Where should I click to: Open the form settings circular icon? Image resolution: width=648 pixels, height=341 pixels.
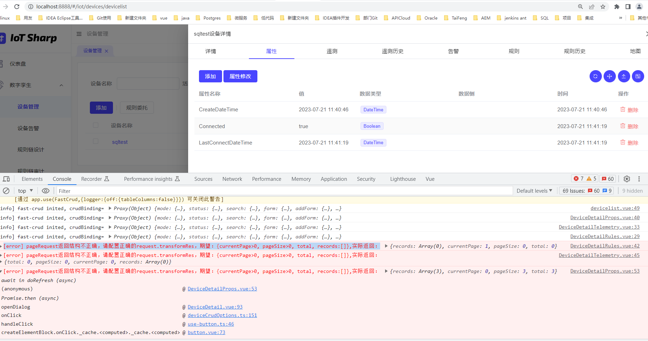coord(638,76)
